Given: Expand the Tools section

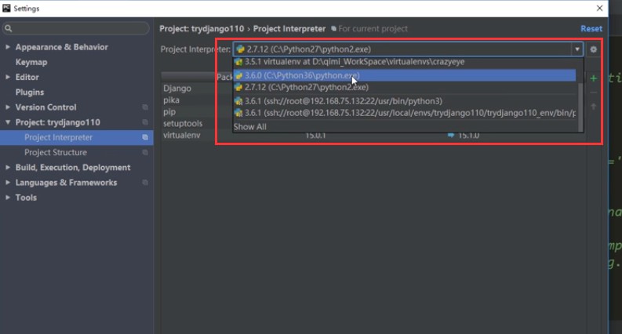Looking at the screenshot, I should 8,198.
